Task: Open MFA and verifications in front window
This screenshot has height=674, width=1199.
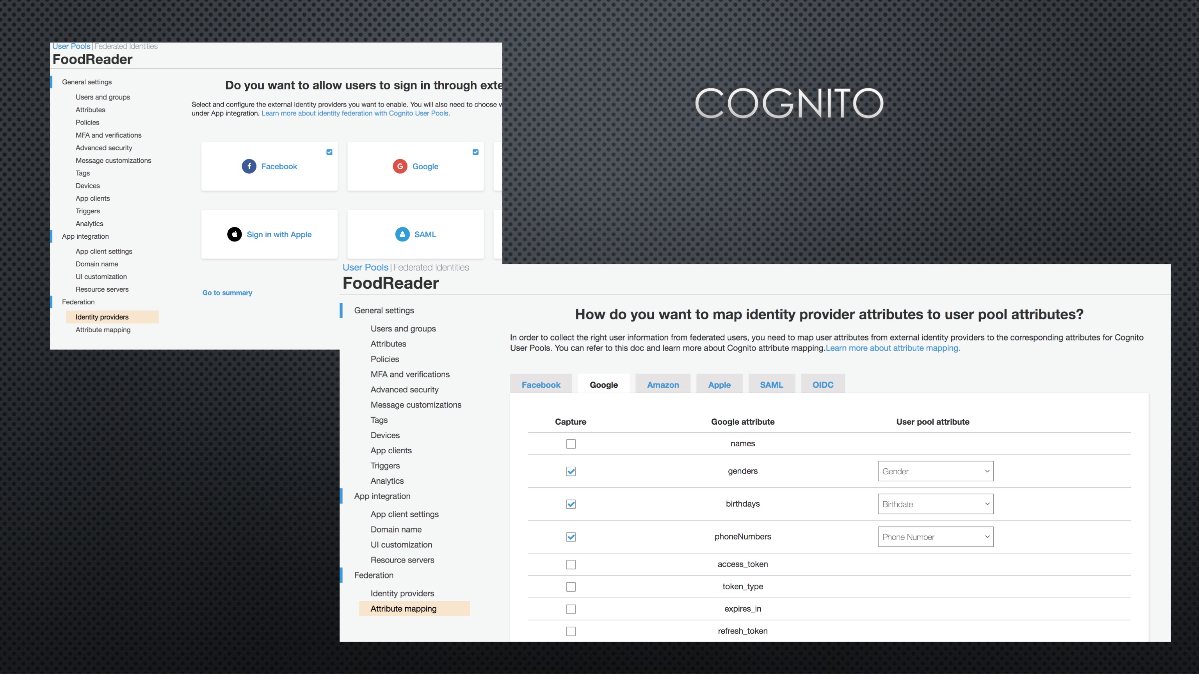Action: point(410,374)
